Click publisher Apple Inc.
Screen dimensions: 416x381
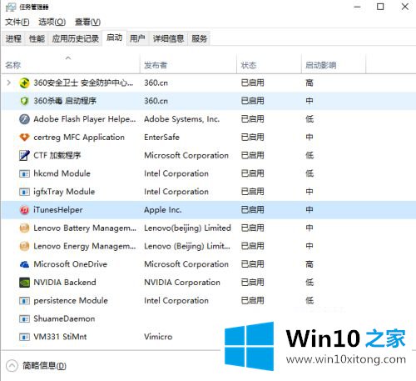pyautogui.click(x=163, y=210)
